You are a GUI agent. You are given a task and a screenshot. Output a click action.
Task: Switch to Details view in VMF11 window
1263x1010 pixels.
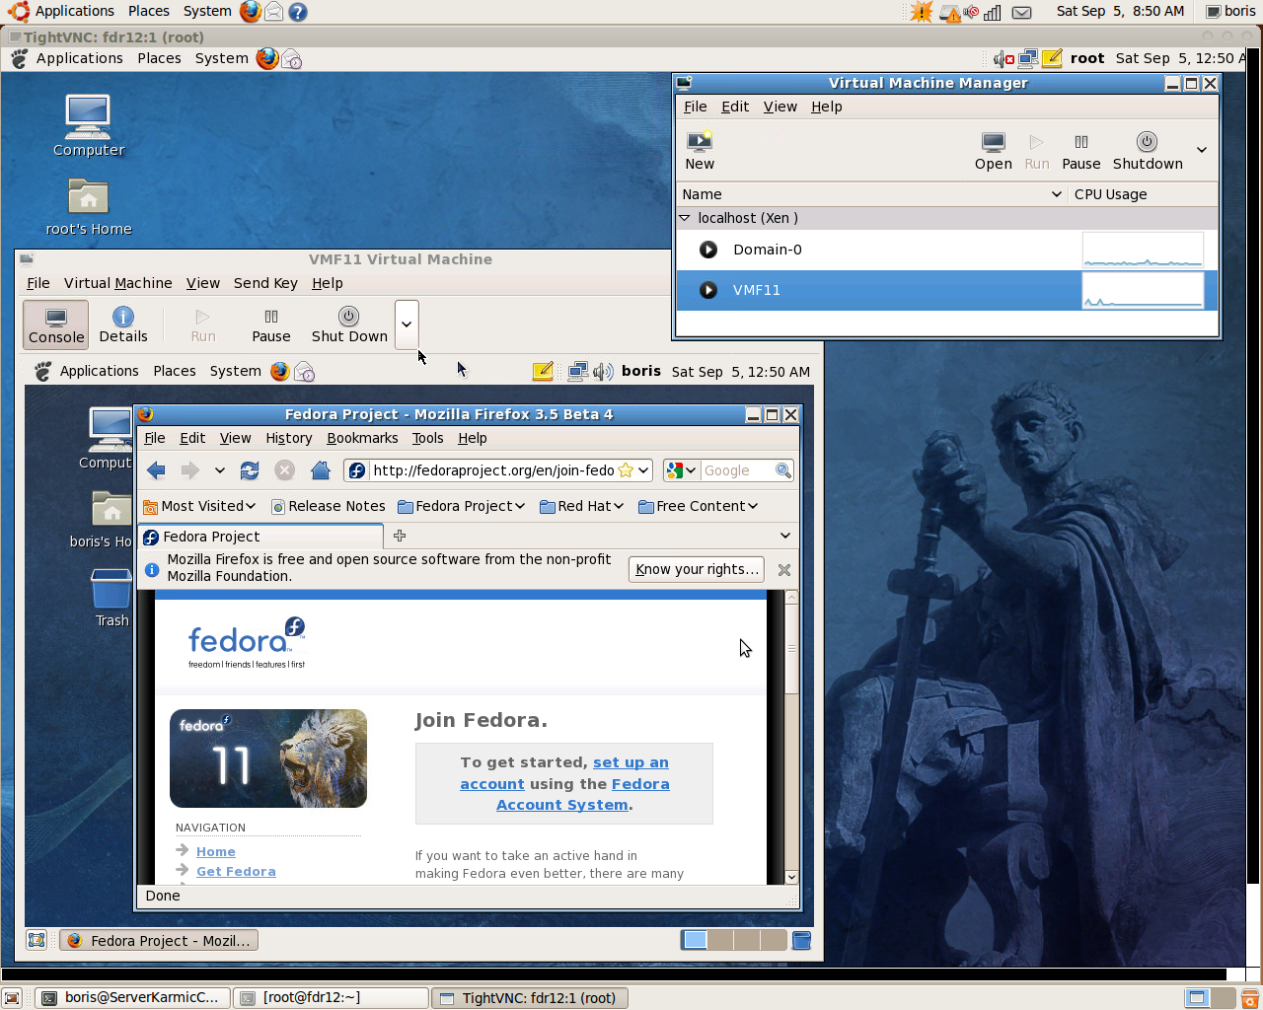[123, 325]
